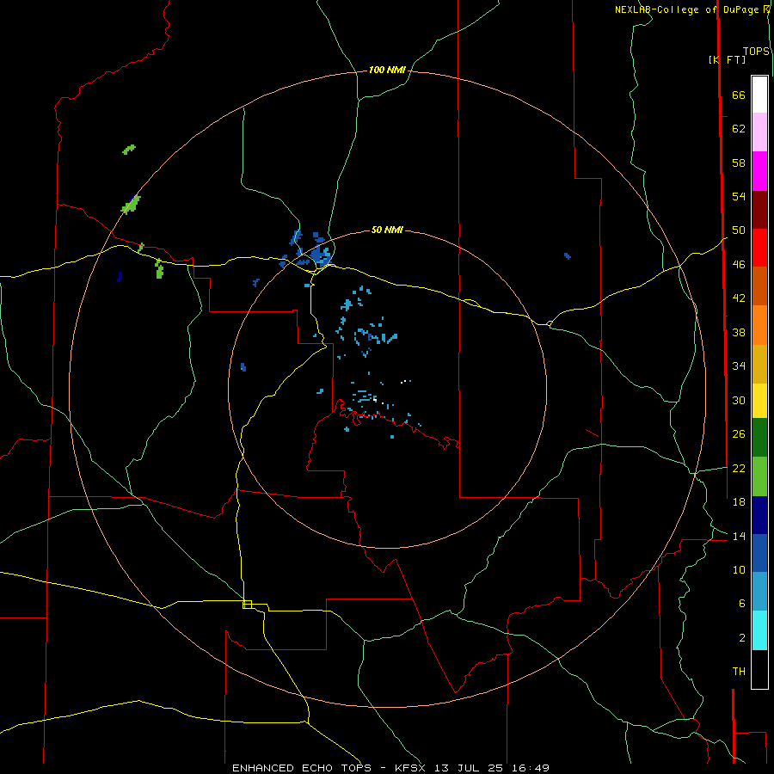Click the legend value 58
774x774 pixels.
(739, 163)
